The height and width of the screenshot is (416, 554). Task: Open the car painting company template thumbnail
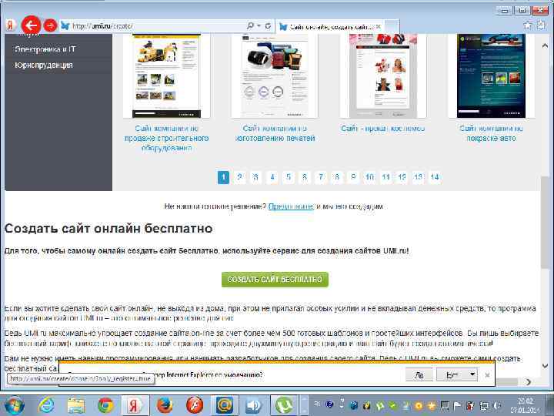[491, 75]
